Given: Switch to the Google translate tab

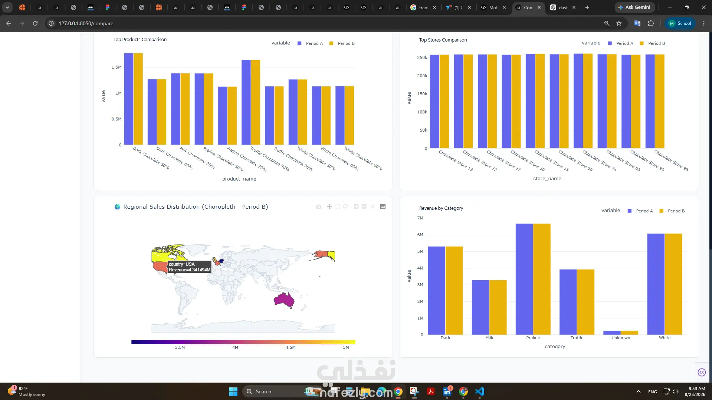Looking at the screenshot, I should point(423,7).
